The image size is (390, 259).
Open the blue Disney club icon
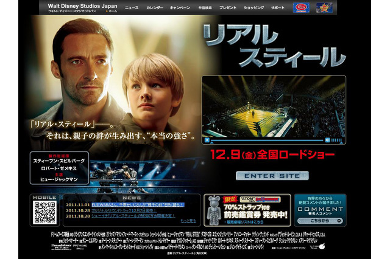coord(301,8)
